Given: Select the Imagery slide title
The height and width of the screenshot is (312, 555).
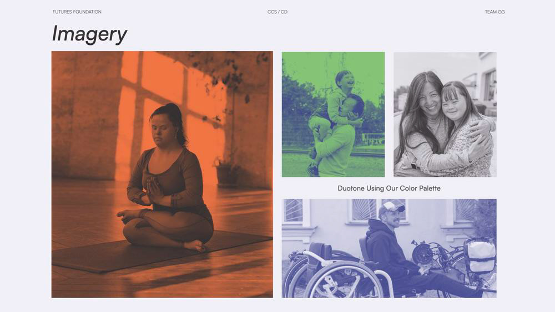Looking at the screenshot, I should [x=89, y=34].
